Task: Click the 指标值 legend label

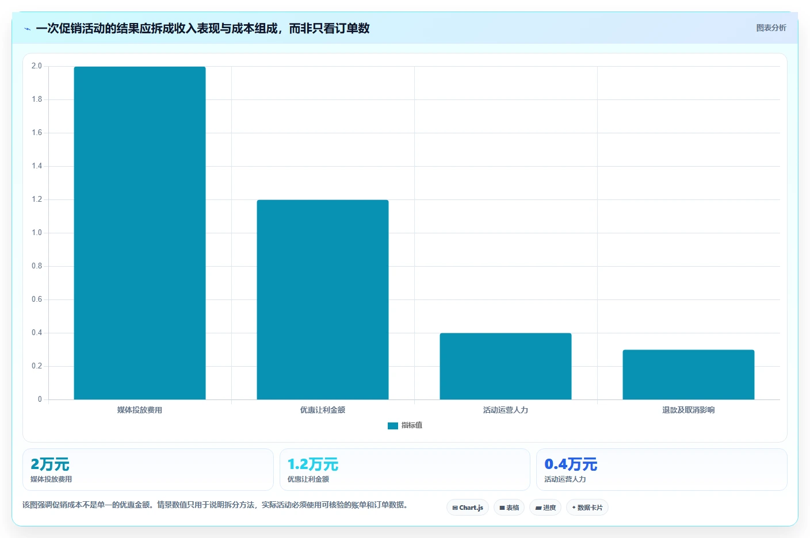Action: (x=412, y=425)
